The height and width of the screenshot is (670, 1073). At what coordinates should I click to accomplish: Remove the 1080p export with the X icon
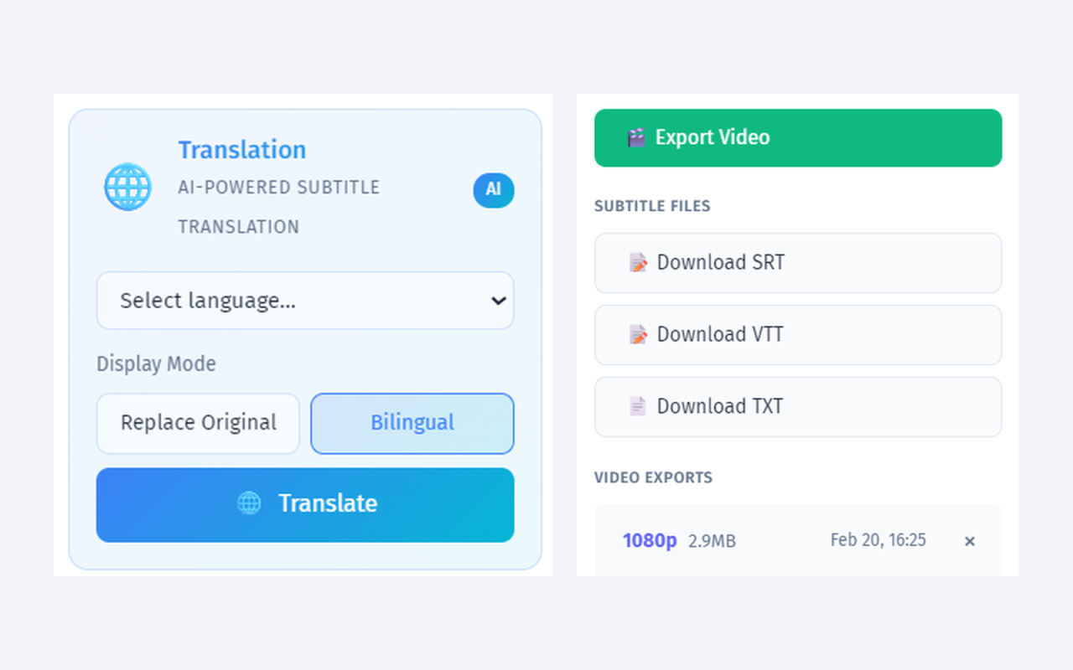point(969,541)
